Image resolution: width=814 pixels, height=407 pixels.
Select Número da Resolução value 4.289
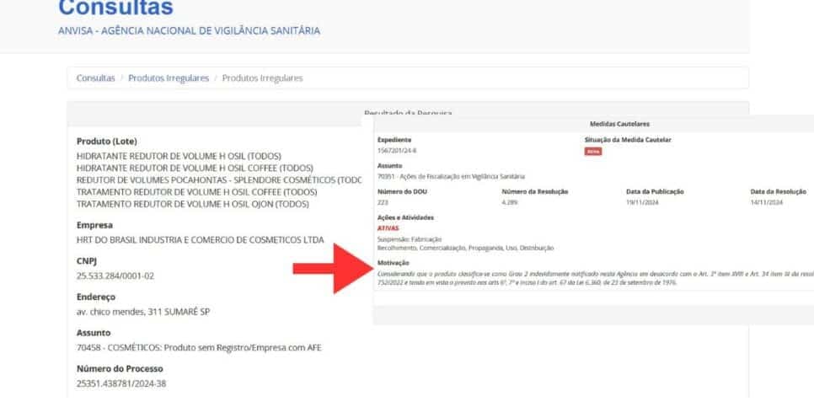(x=509, y=202)
